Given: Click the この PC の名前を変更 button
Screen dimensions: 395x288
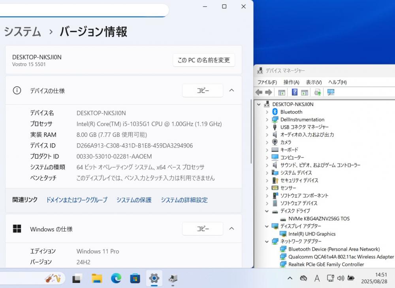Looking at the screenshot, I should tap(204, 60).
